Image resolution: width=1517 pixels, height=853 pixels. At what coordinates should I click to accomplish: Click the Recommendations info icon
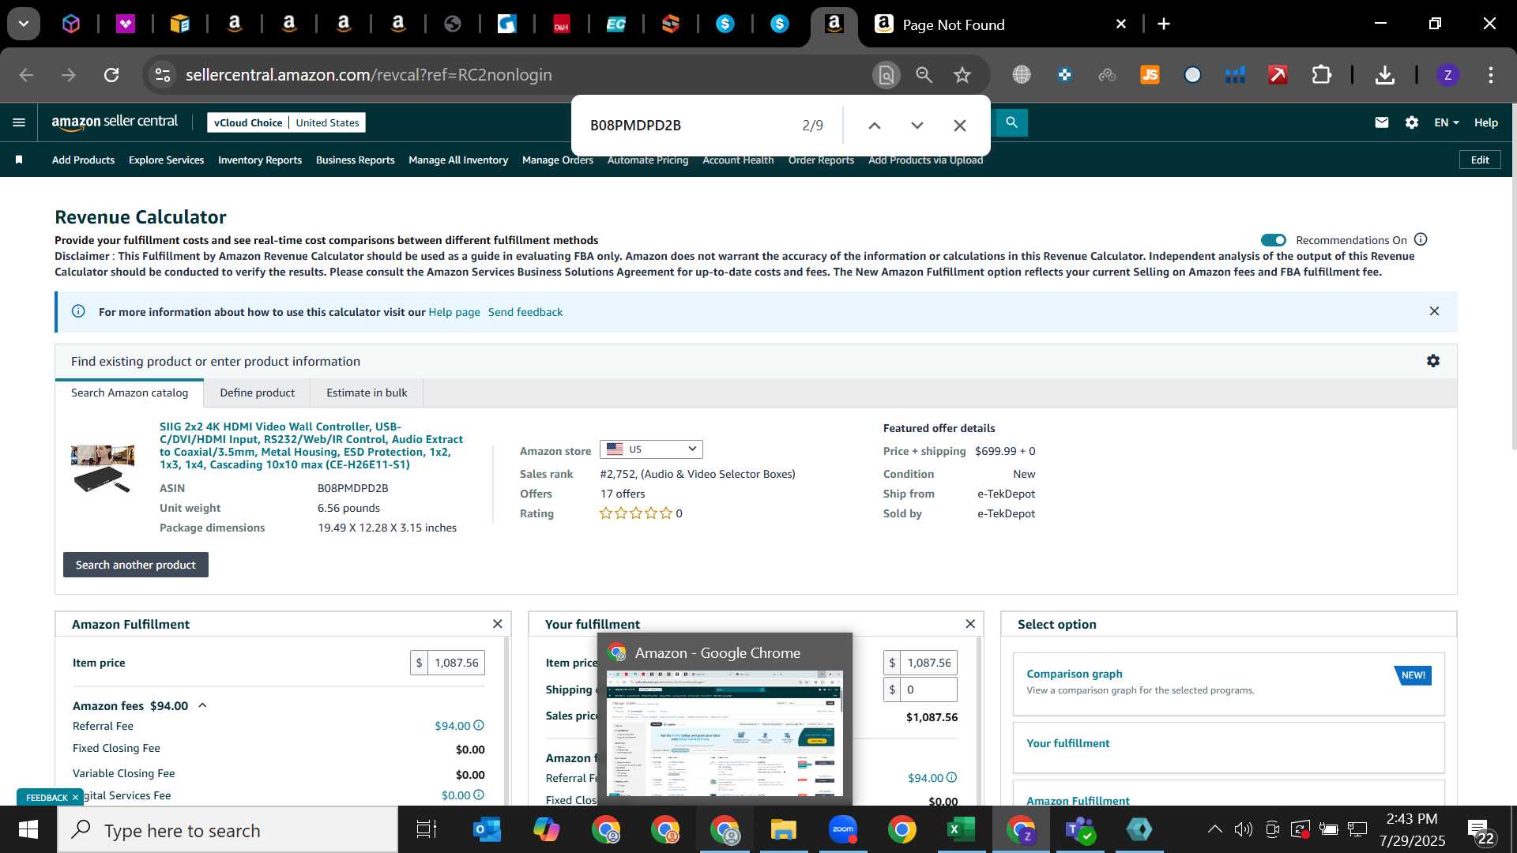pos(1421,239)
